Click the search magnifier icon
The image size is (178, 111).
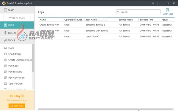point(118,12)
